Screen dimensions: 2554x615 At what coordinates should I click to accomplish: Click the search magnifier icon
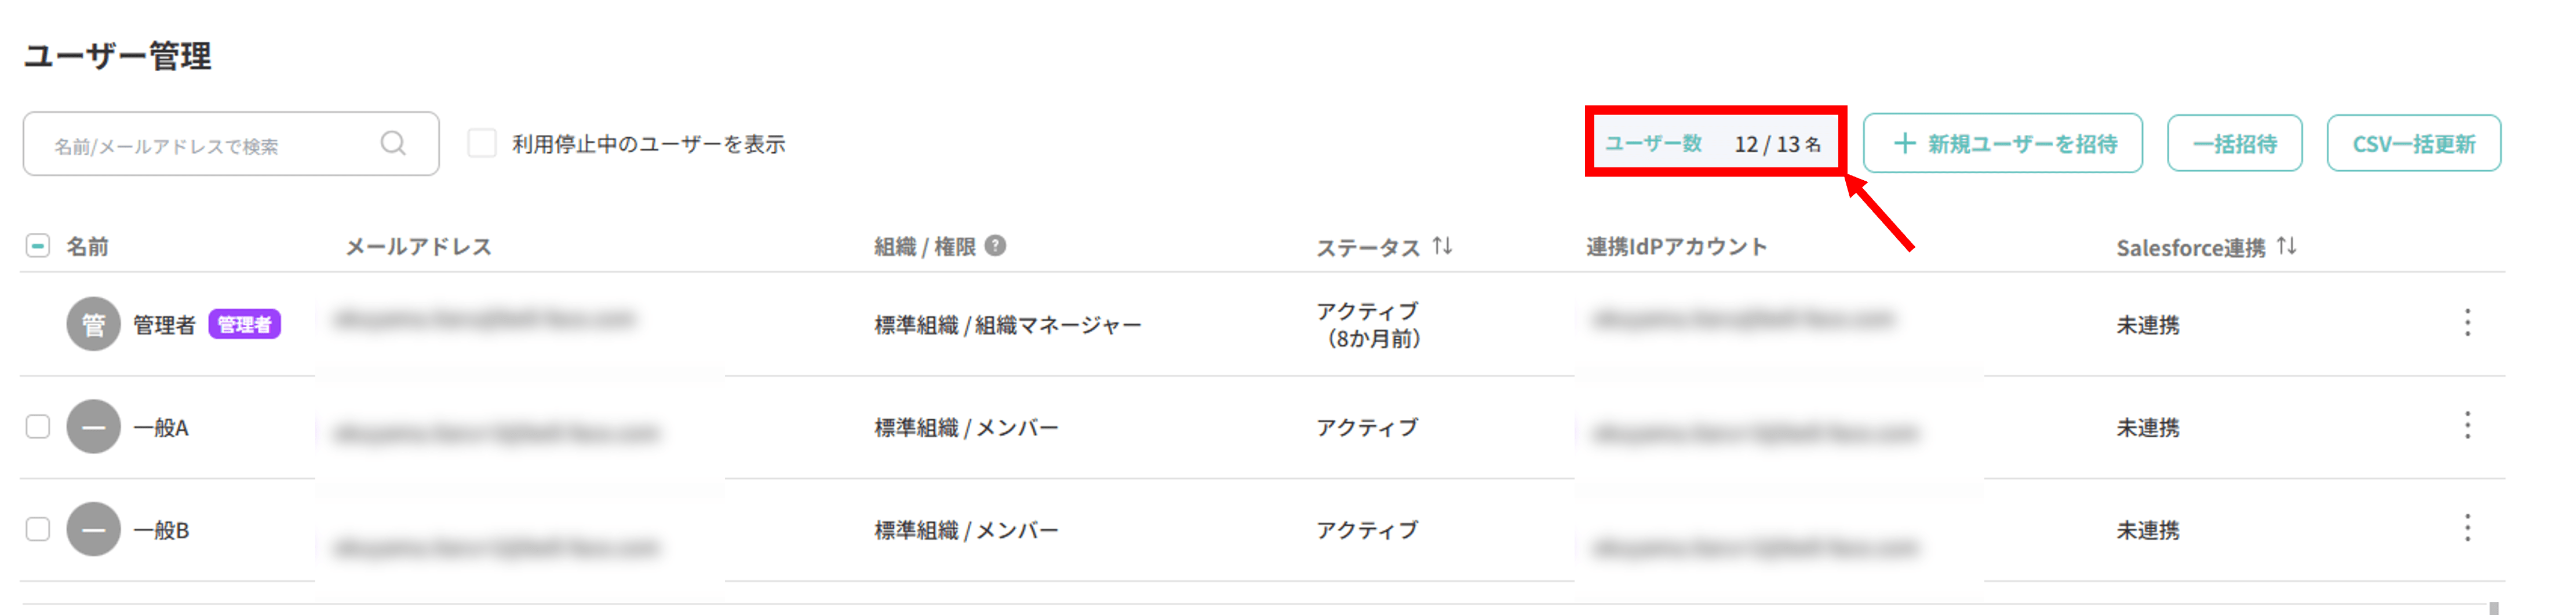[x=392, y=144]
